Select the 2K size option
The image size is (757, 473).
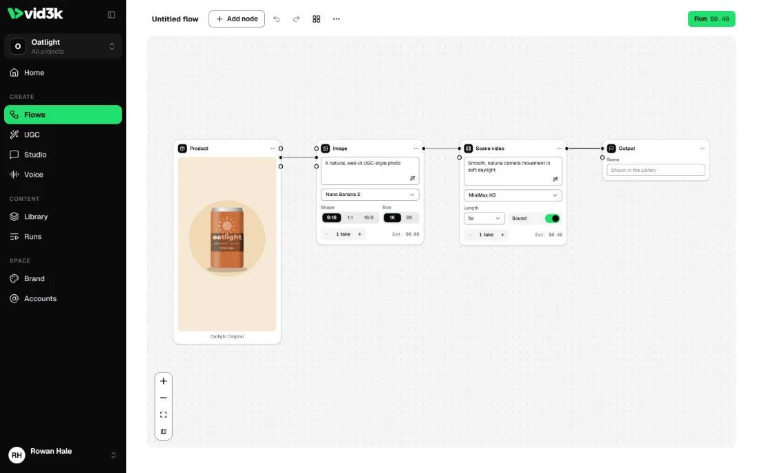(x=409, y=218)
